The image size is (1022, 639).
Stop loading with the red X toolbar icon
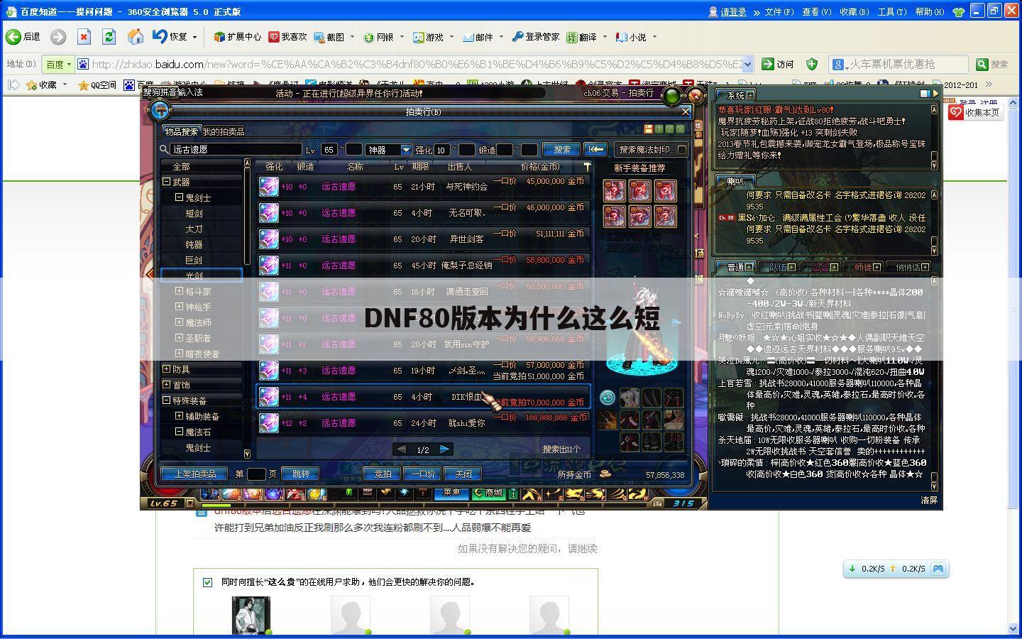(84, 37)
